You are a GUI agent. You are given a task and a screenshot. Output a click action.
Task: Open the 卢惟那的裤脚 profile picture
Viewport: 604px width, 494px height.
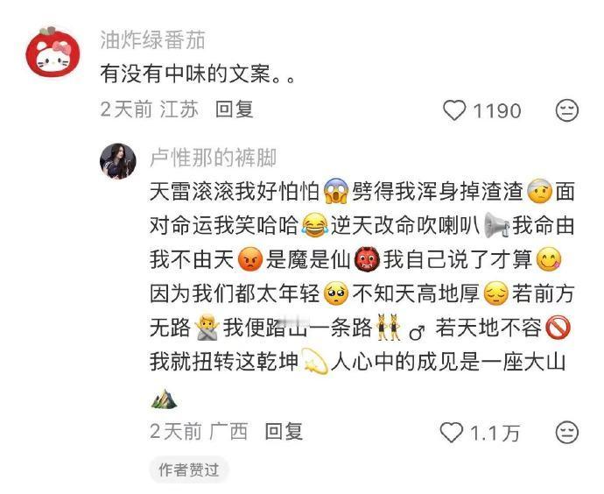pyautogui.click(x=118, y=161)
